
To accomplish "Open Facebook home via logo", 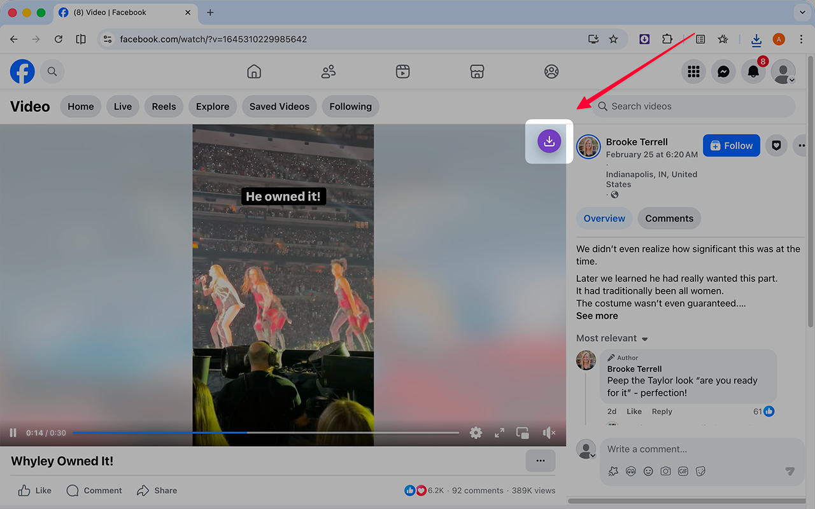I will 22,72.
